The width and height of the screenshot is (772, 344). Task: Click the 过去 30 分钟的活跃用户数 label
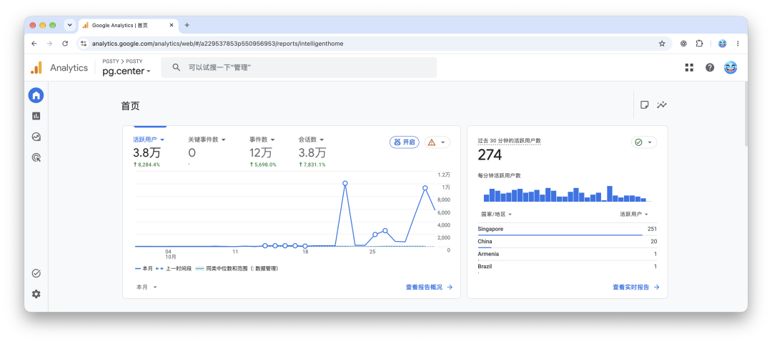[x=509, y=140]
